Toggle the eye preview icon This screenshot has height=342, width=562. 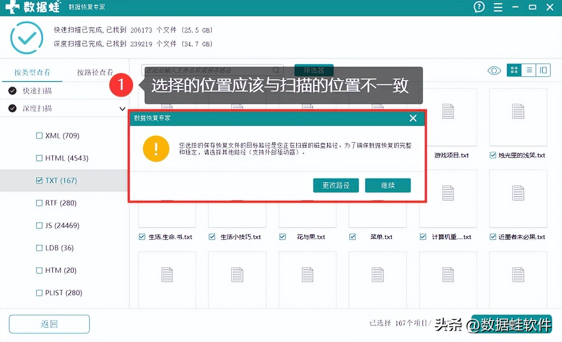tap(494, 71)
